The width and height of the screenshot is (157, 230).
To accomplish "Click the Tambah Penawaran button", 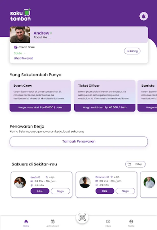I will 79,142.
